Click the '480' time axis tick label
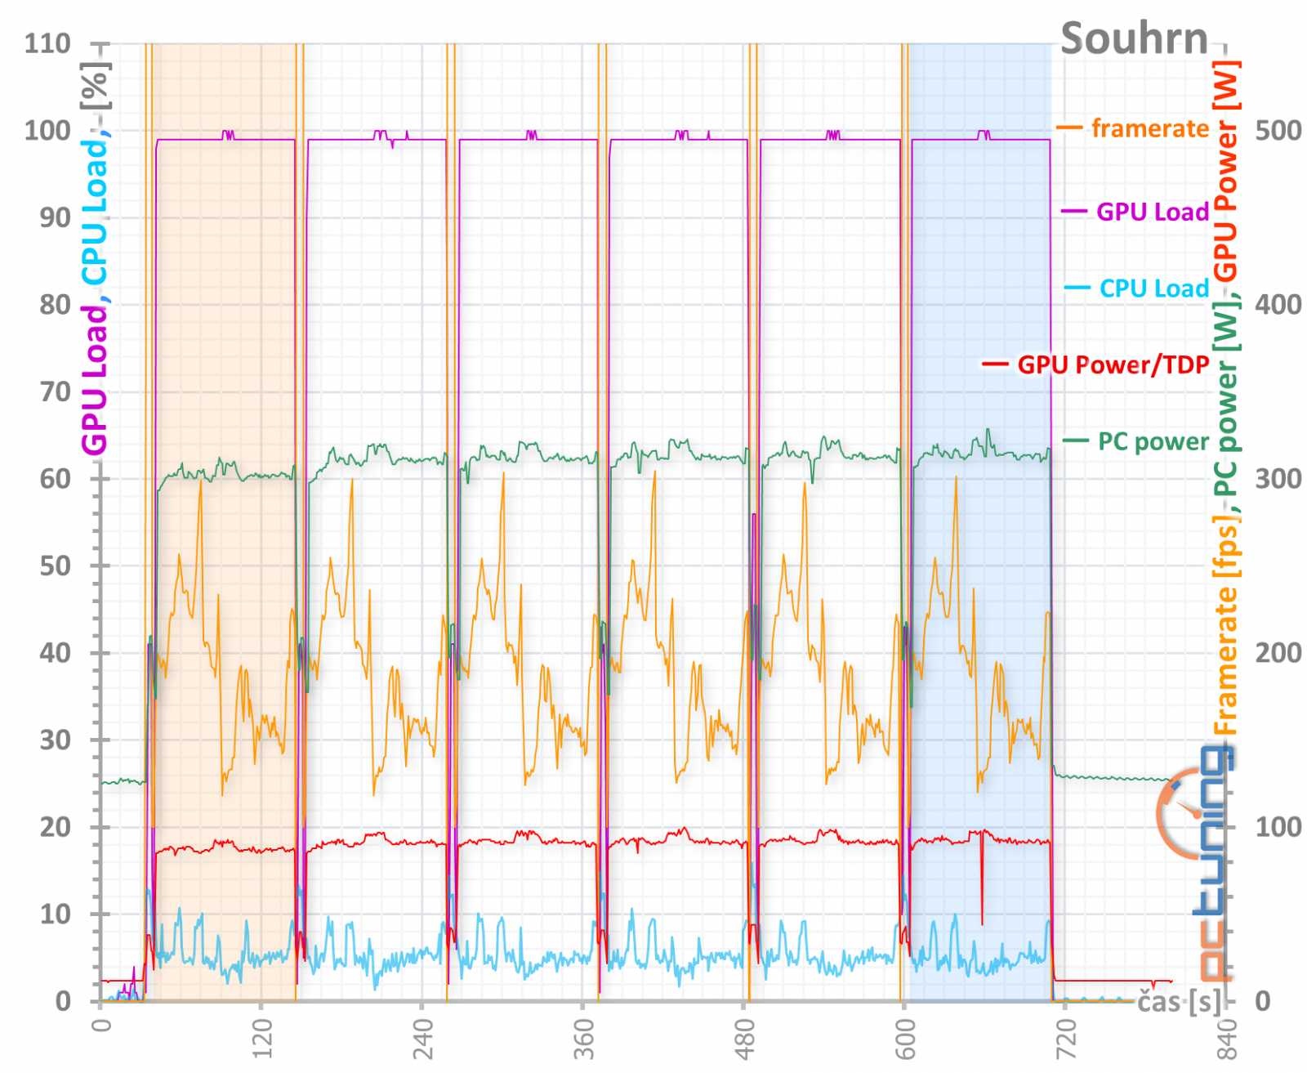 point(743,1038)
